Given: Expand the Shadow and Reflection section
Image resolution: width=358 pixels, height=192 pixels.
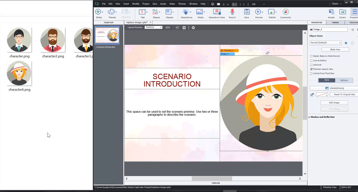Looking at the screenshot, I should pos(322,117).
